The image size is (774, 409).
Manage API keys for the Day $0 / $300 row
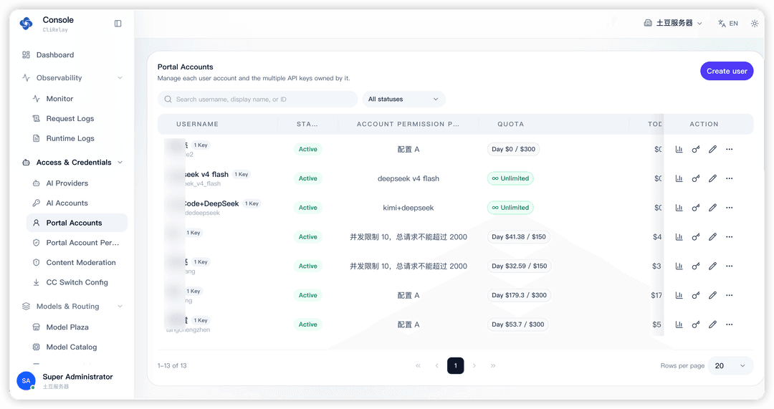point(695,149)
